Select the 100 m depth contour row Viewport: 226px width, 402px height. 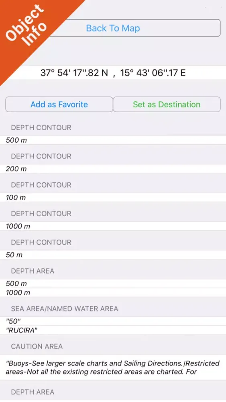coord(113,198)
